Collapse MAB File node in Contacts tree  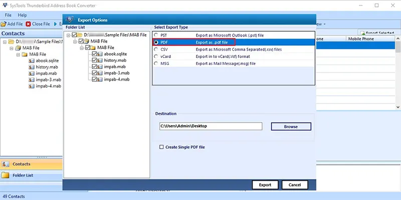pyautogui.click(x=11, y=48)
